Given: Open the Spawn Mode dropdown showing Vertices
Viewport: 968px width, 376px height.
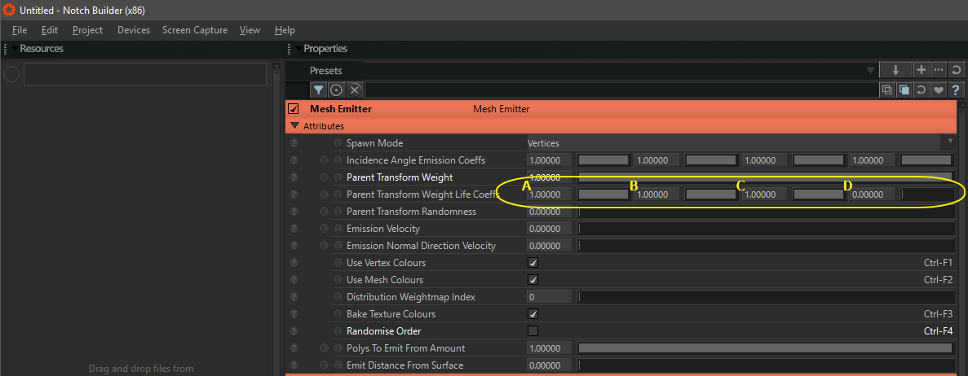Looking at the screenshot, I should 740,143.
